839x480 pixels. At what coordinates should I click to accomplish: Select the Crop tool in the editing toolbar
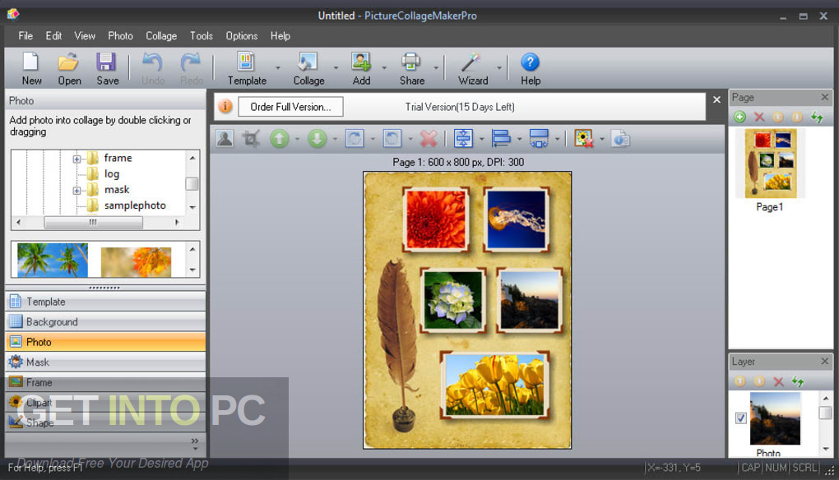249,138
